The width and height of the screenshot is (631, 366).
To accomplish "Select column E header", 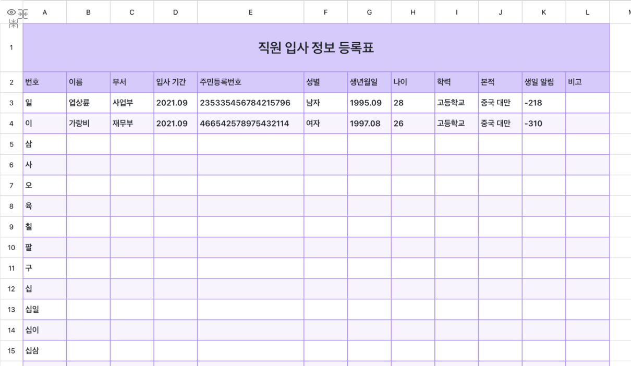I will (x=251, y=13).
